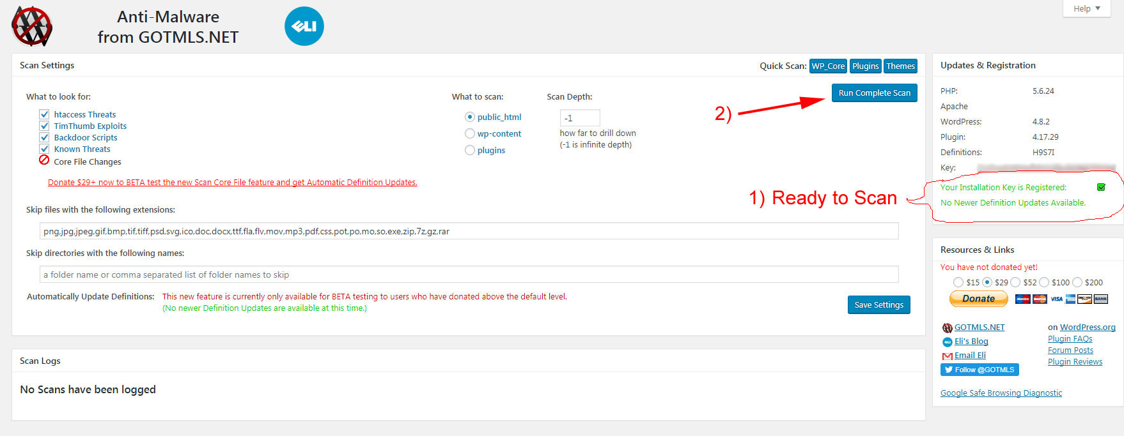Click the blue ELI round logo
Viewport: 1124px width, 436px height.
click(x=304, y=26)
